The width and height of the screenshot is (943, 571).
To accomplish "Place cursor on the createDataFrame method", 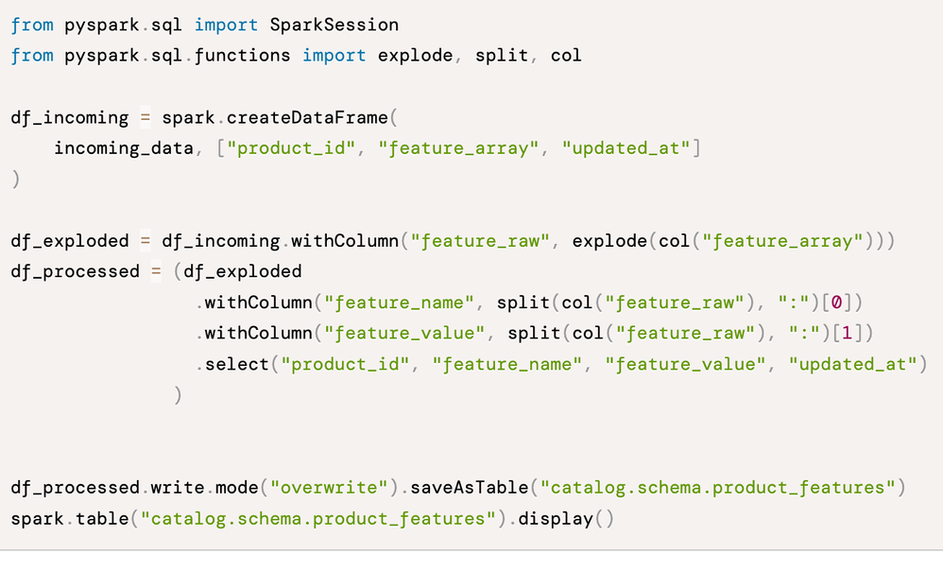I will [x=307, y=117].
